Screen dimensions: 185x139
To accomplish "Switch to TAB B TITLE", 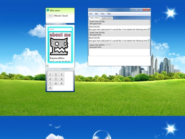I will coord(107,18).
